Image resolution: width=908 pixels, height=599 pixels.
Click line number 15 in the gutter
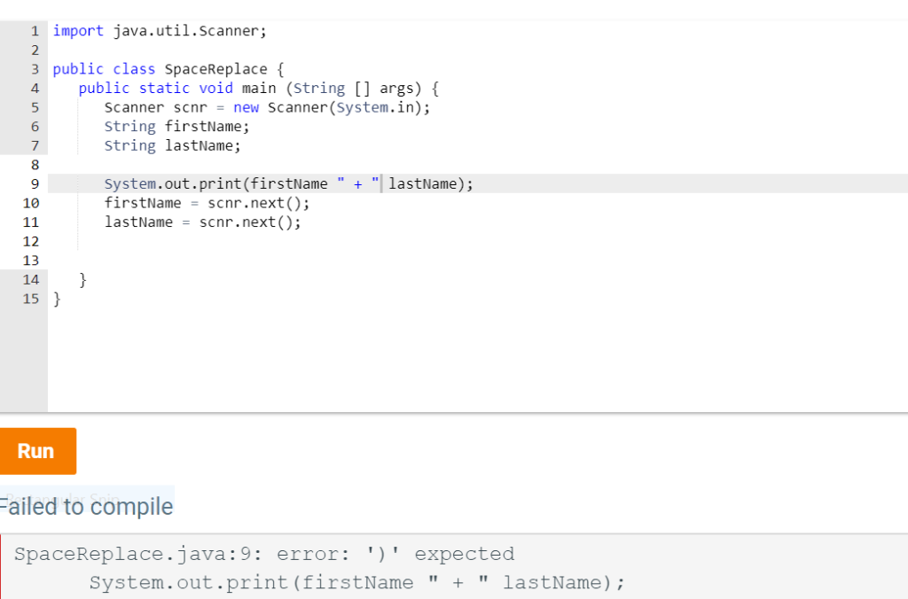pos(31,299)
